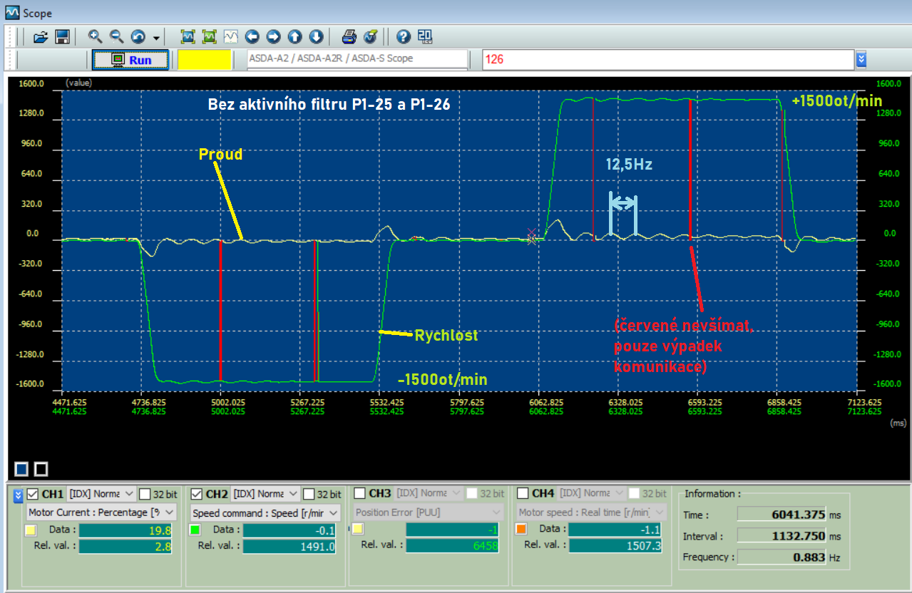Save the scope data with floppy icon
Screen dimensions: 912x593
point(61,36)
